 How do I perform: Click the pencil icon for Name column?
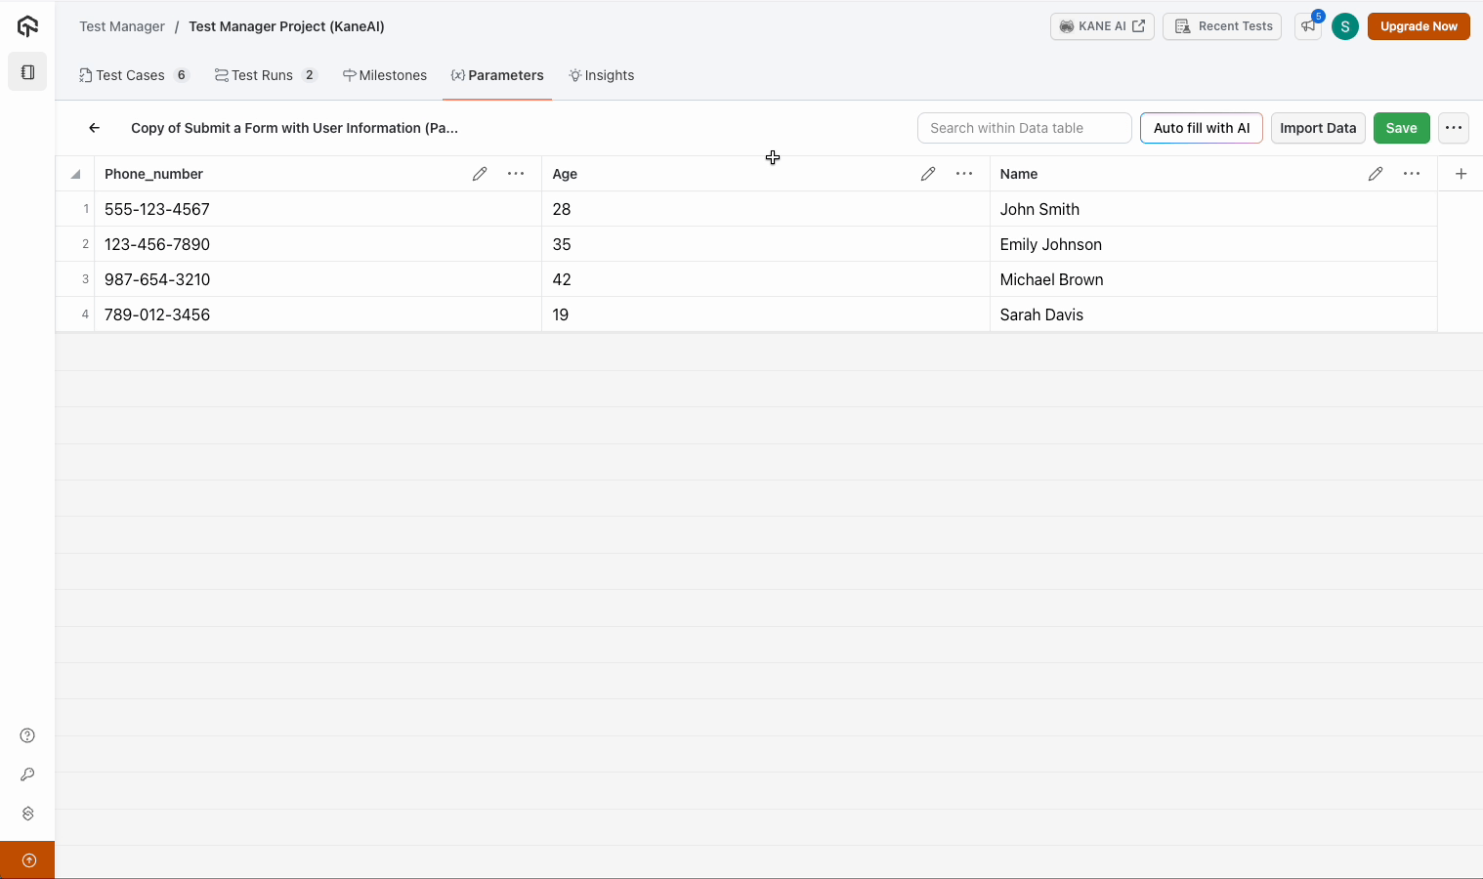click(1376, 174)
